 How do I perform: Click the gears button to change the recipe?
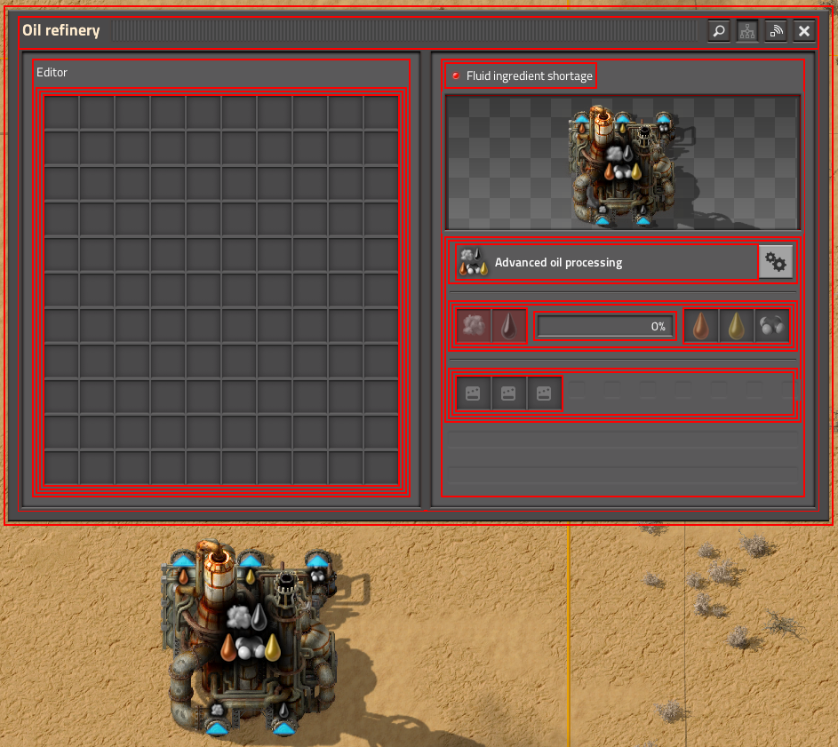(x=776, y=262)
